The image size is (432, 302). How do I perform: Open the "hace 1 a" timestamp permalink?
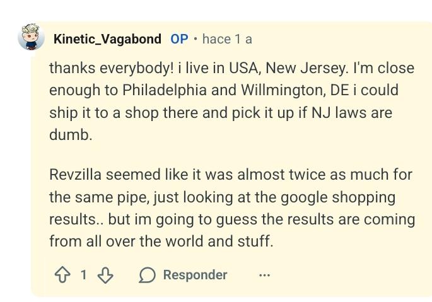[227, 38]
